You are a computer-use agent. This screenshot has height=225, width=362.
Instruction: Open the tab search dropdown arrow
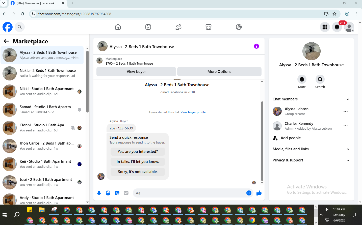4,3
